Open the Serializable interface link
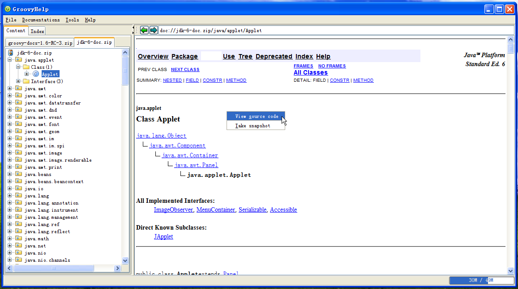This screenshot has width=518, height=289. 253,209
